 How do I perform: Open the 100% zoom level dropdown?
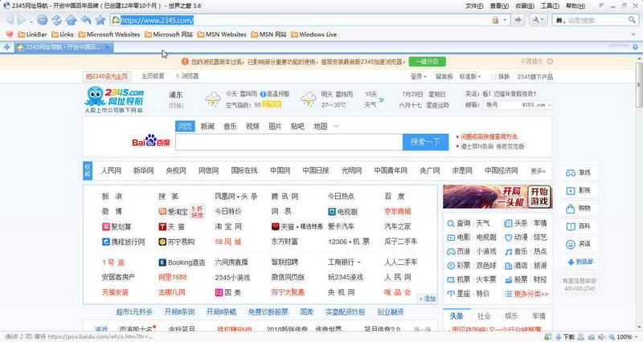pos(636,336)
